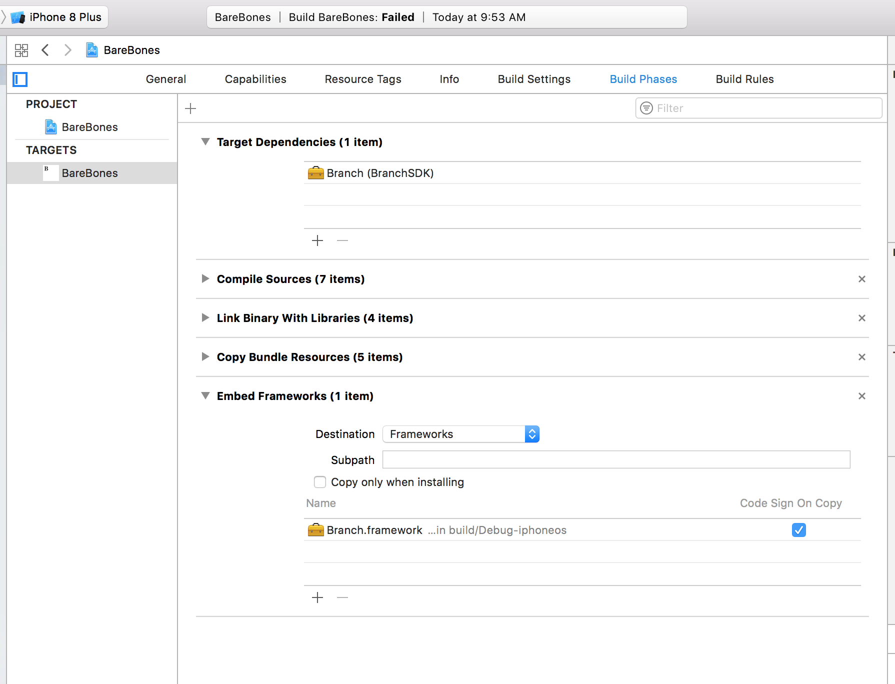Click the Name column header
The height and width of the screenshot is (684, 895).
pos(321,503)
